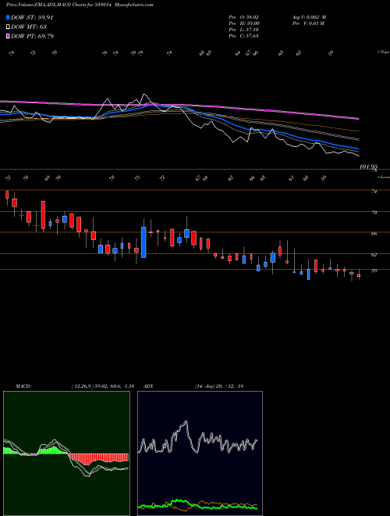Screen dimensions: 390x516
Task: Click the 'Pre O: 58.02' value
Action: (244, 16)
